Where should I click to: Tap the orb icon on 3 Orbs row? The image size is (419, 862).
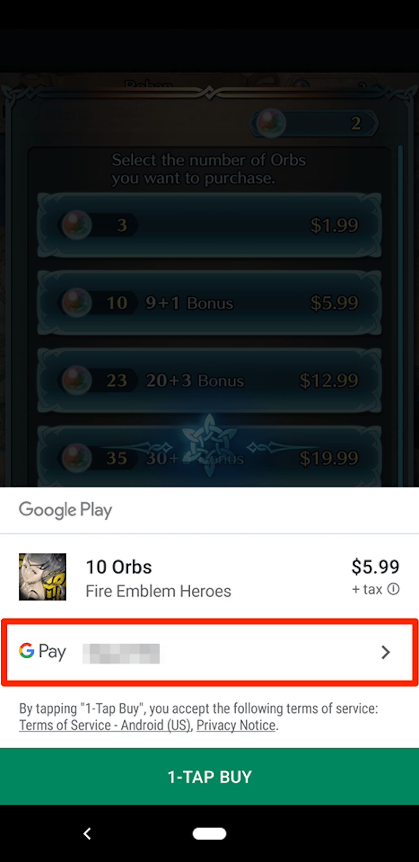click(77, 225)
